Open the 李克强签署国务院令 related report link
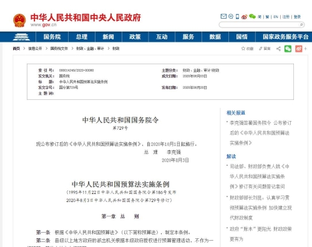The image size is (312, 247). click(261, 133)
